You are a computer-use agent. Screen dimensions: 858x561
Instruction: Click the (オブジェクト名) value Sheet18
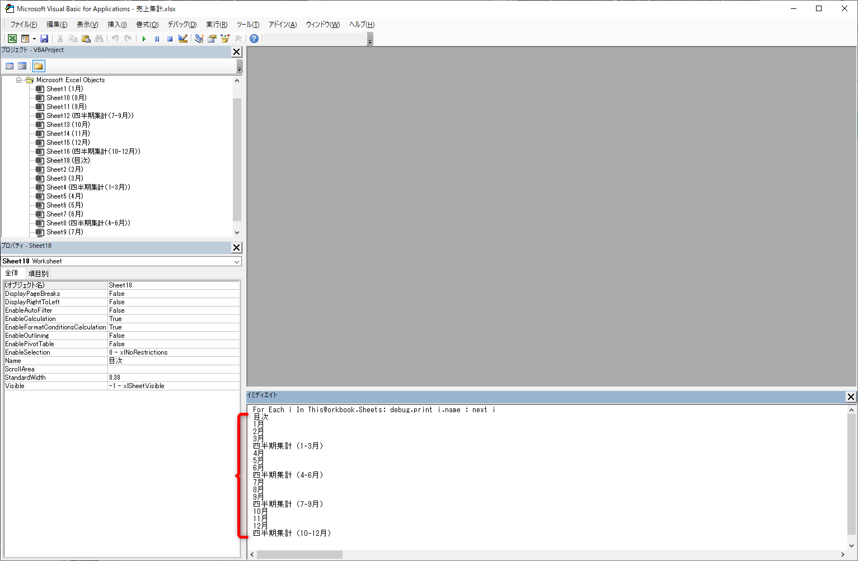tap(174, 285)
